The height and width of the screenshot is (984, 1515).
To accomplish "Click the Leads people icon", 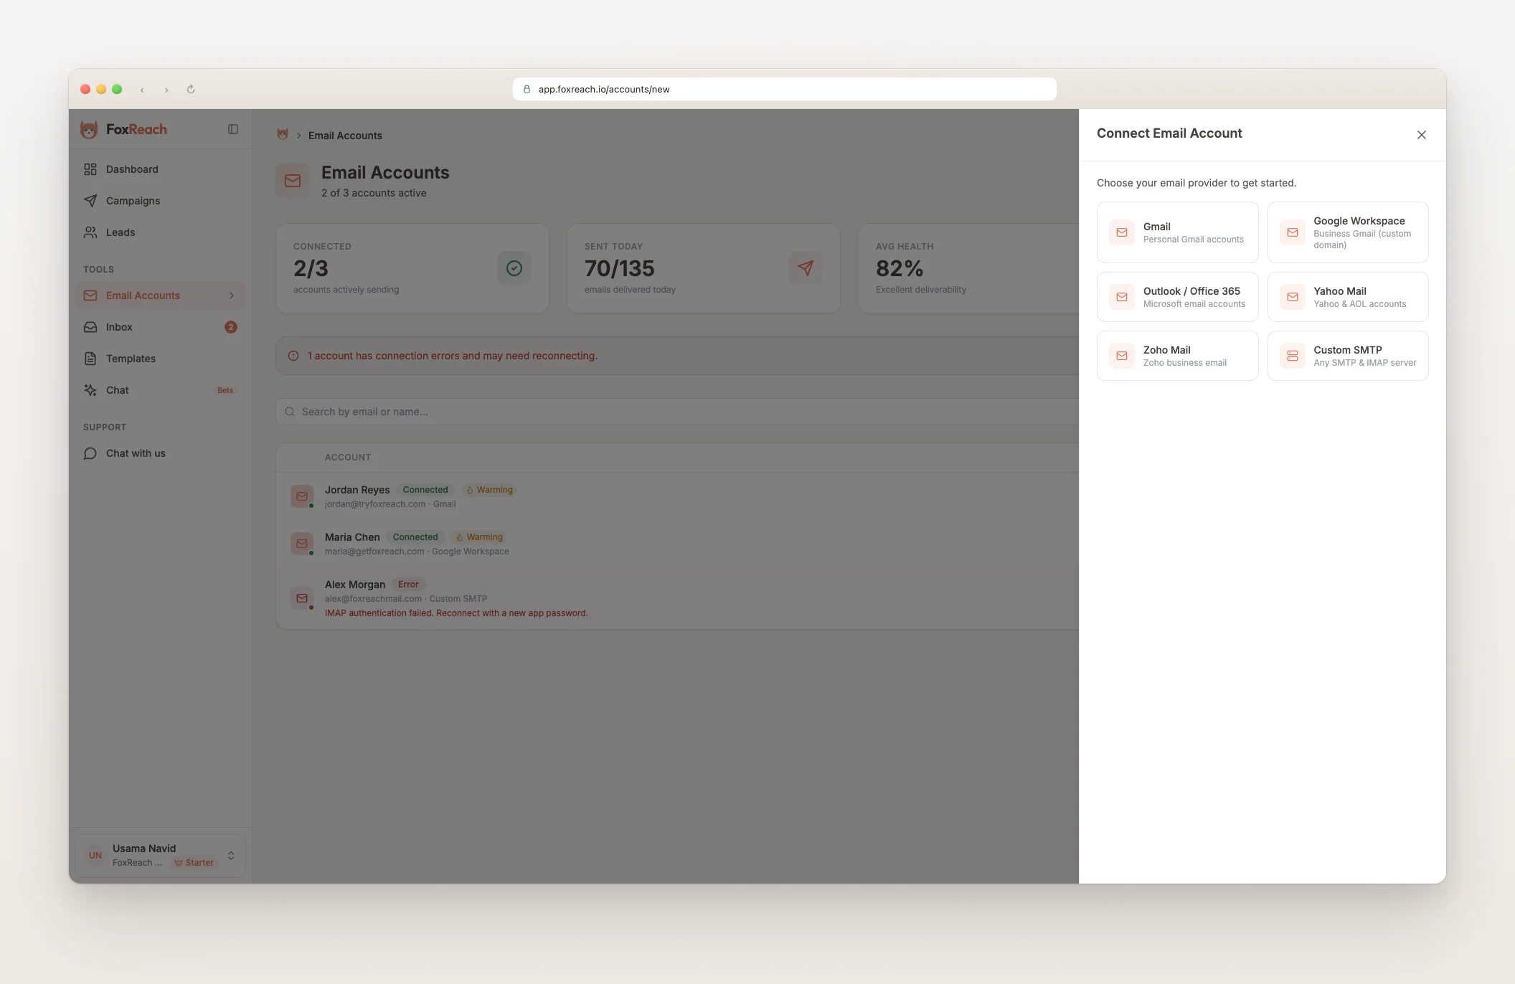I will click(90, 232).
